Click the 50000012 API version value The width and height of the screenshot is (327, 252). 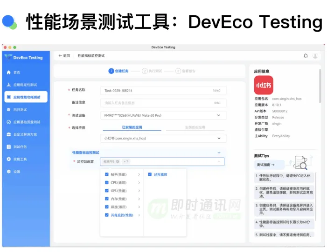coord(280,111)
